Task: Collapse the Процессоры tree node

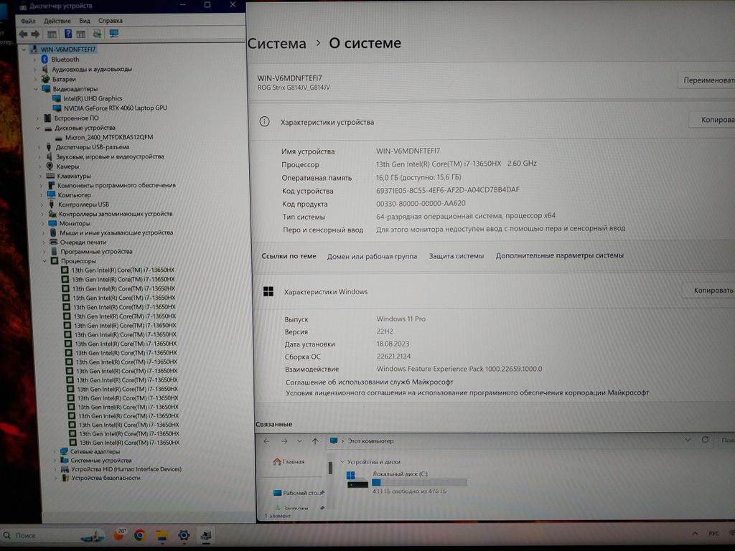Action: click(45, 262)
